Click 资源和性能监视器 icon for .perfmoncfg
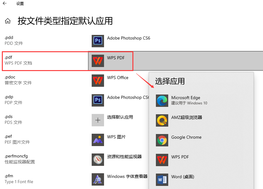This screenshot has height=189, width=263. 98,160
